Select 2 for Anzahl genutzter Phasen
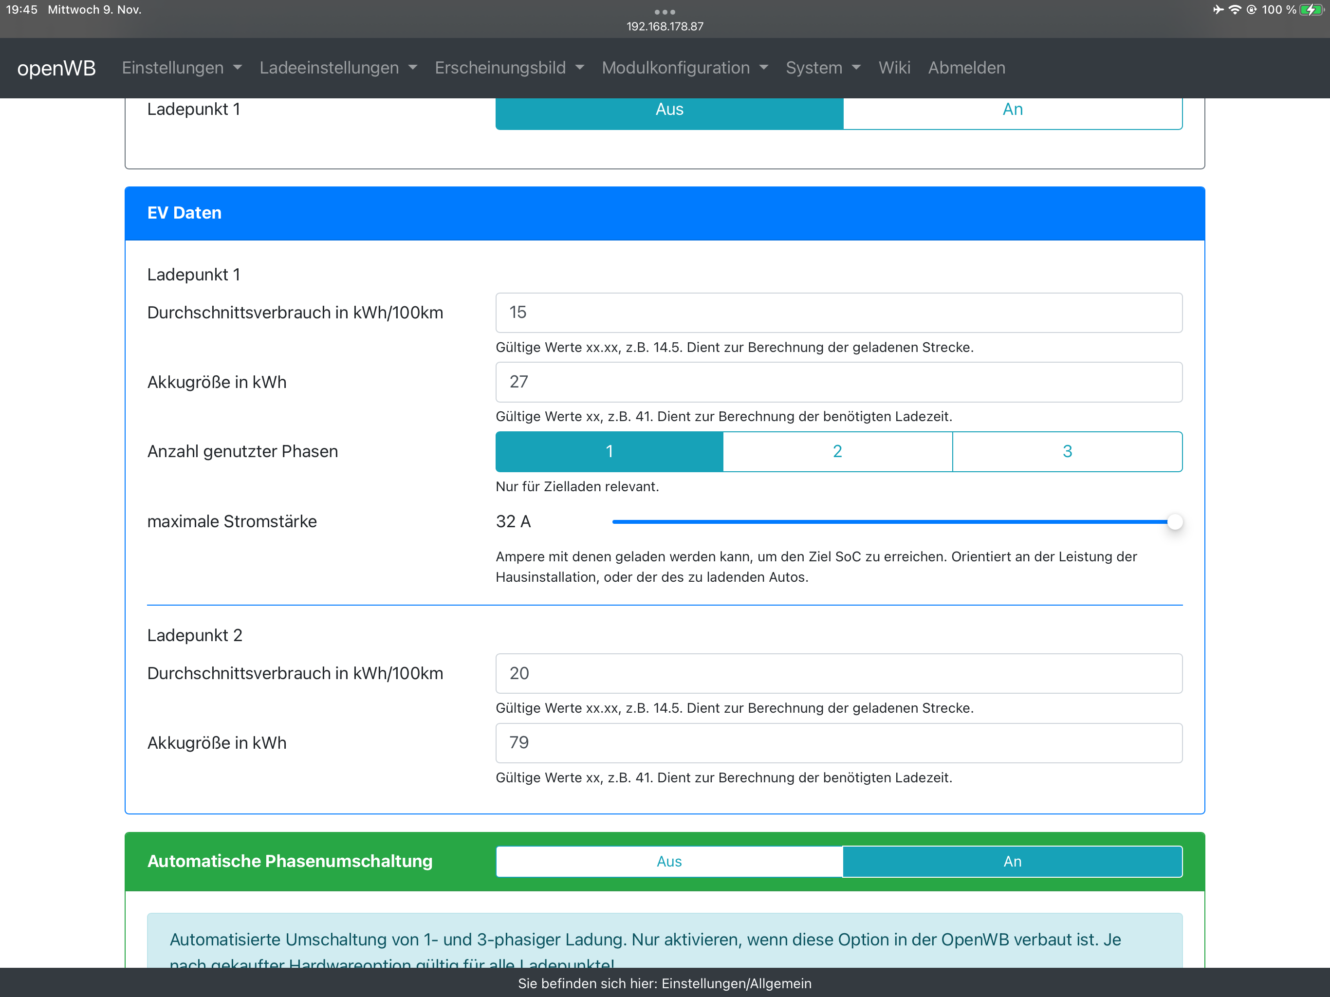The height and width of the screenshot is (997, 1330). [x=837, y=451]
